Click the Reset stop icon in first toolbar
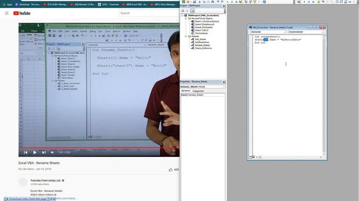 coord(236,2)
